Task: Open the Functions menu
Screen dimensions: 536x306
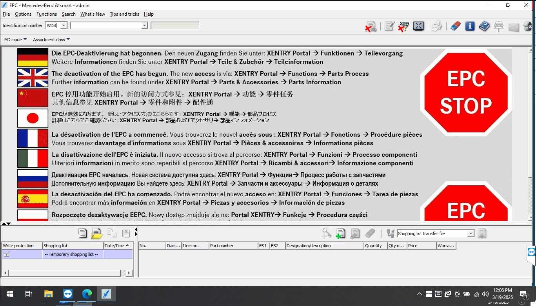Action: pos(46,14)
